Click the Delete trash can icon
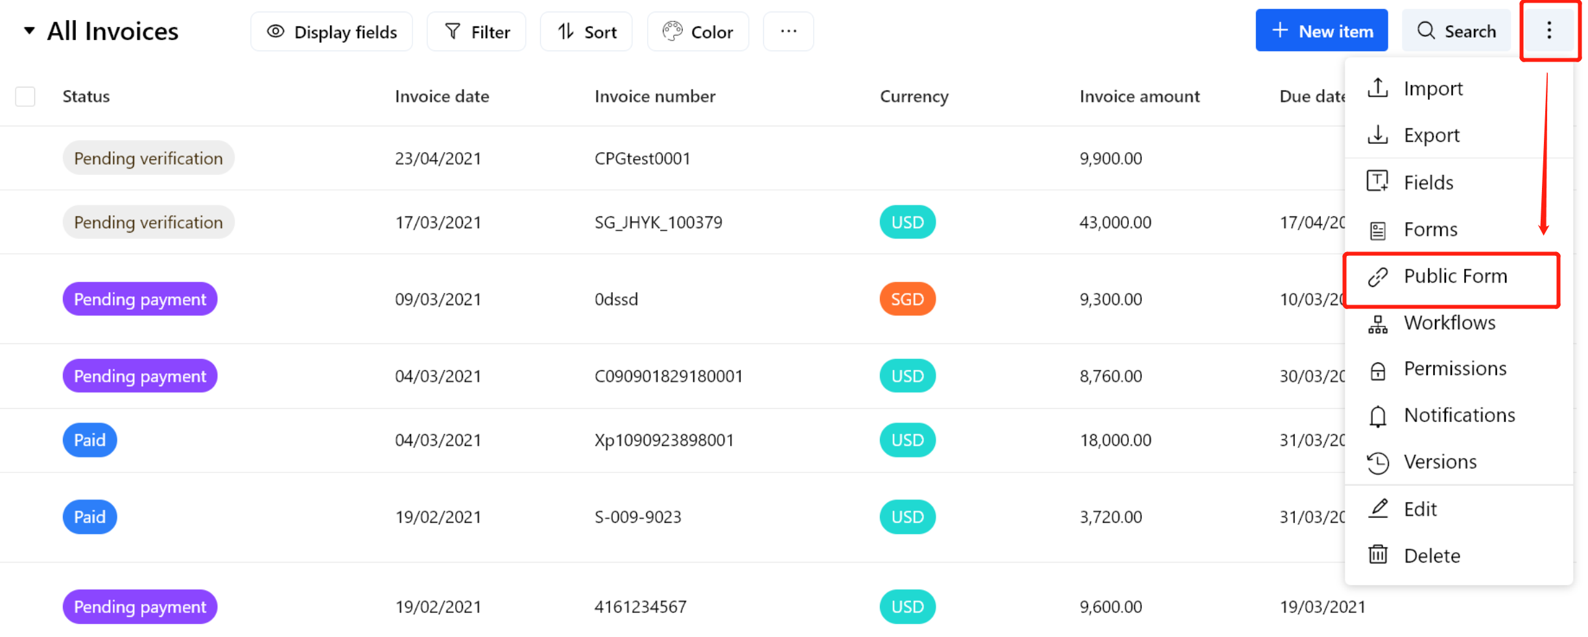The image size is (1588, 637). pyautogui.click(x=1377, y=555)
